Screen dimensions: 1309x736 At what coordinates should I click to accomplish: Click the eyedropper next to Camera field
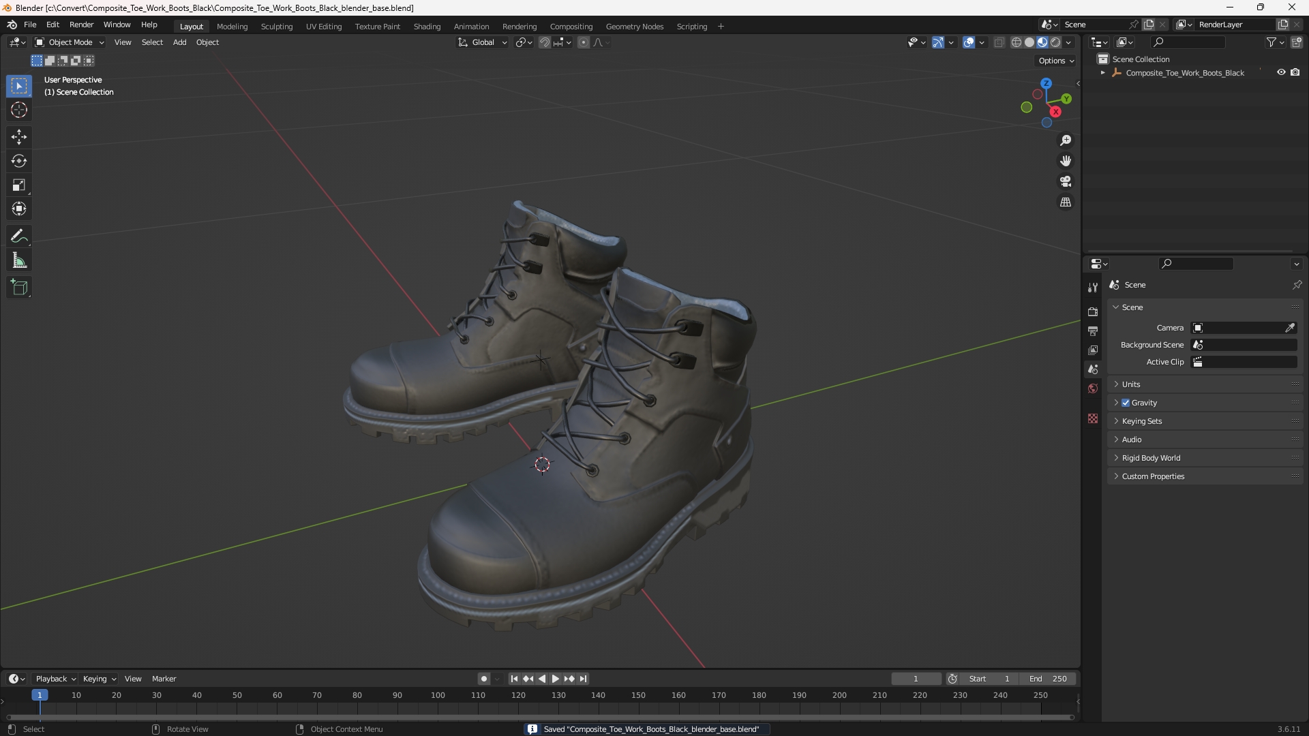coord(1290,328)
